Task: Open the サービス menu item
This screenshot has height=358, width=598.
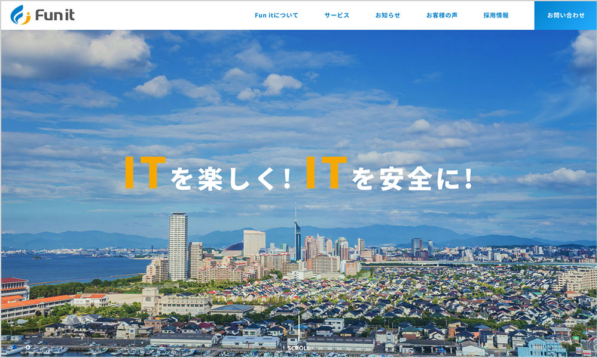Action: 337,16
